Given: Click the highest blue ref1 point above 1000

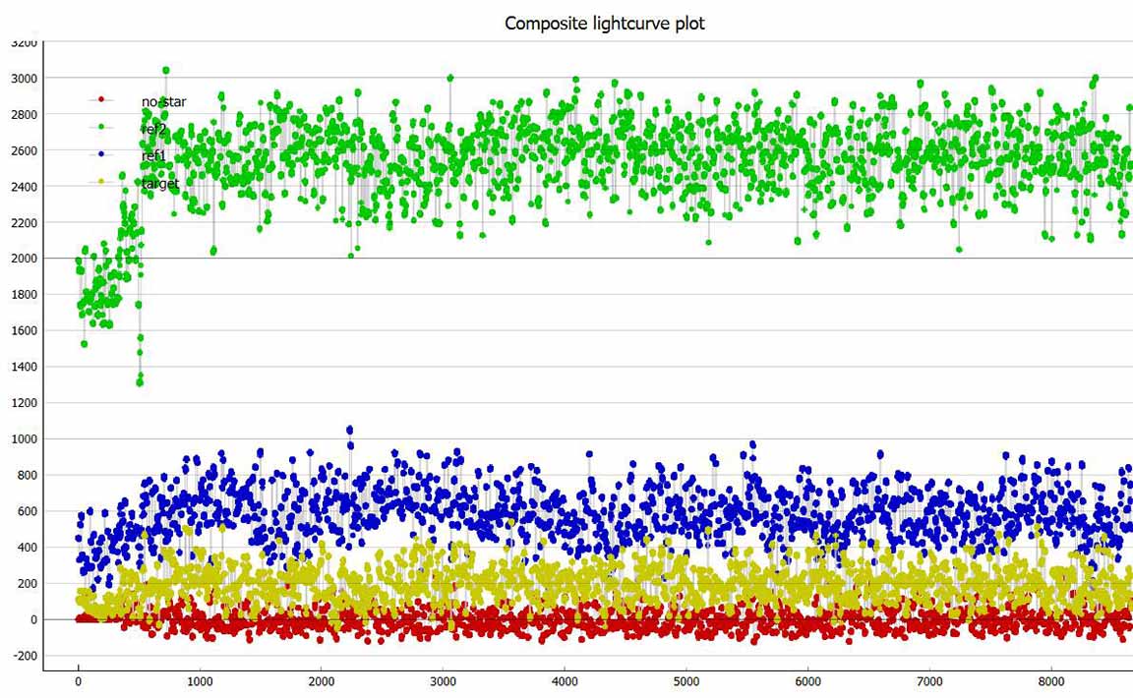Looking at the screenshot, I should [x=349, y=430].
